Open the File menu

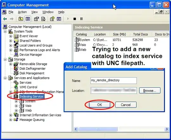[x=11, y=12]
